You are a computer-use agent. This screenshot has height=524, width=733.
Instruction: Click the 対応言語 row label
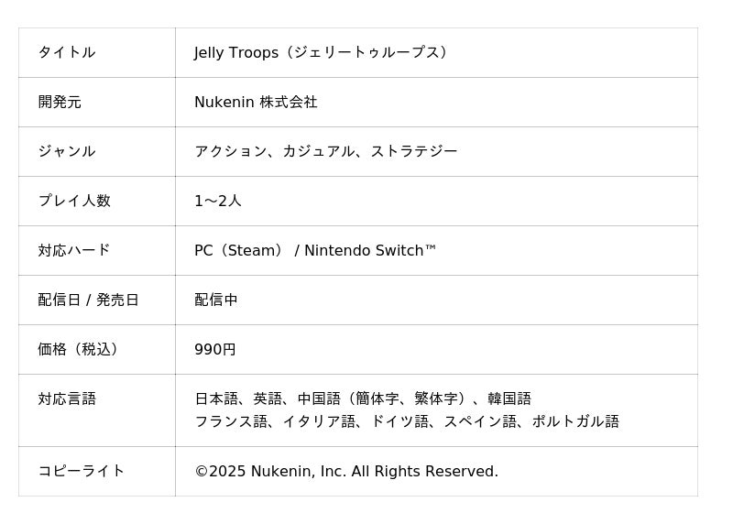[x=67, y=398]
